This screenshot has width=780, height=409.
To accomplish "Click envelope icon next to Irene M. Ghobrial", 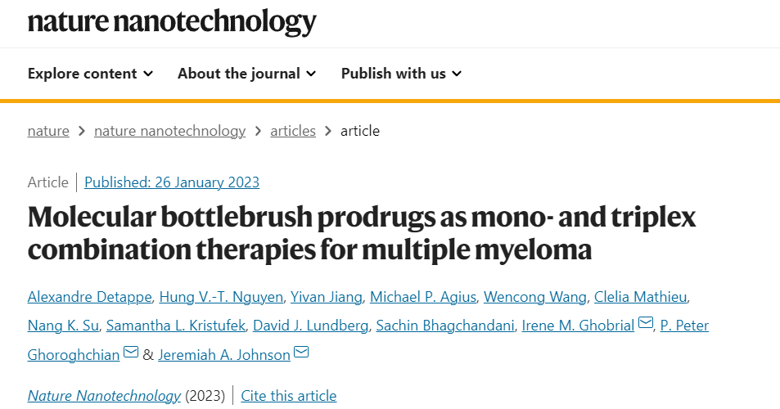I will [645, 323].
